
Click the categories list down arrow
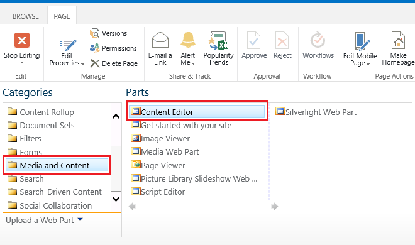(116, 199)
